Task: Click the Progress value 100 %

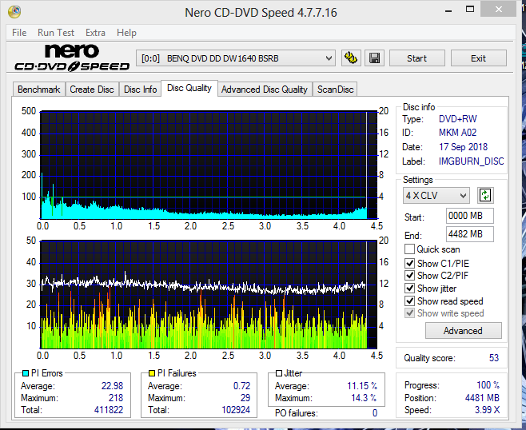Action: pyautogui.click(x=488, y=384)
